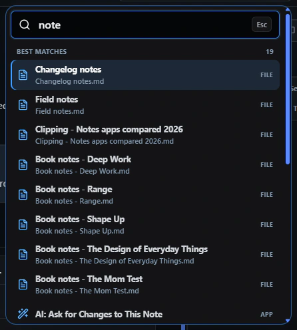Click the Book notes - Shape Up.md path text
The height and width of the screenshot is (330, 297).
point(80,231)
